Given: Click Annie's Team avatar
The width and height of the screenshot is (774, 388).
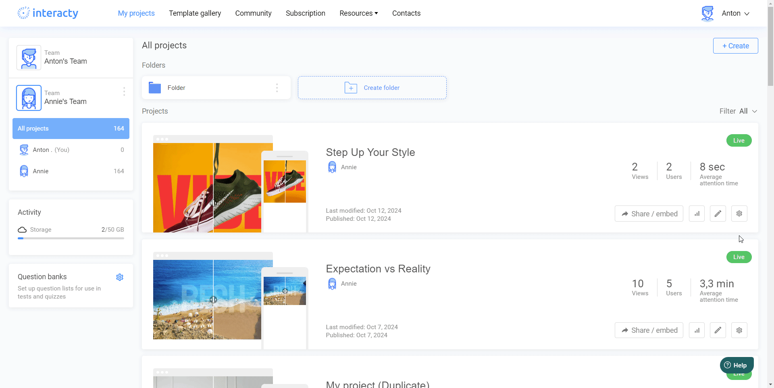Looking at the screenshot, I should click(29, 98).
